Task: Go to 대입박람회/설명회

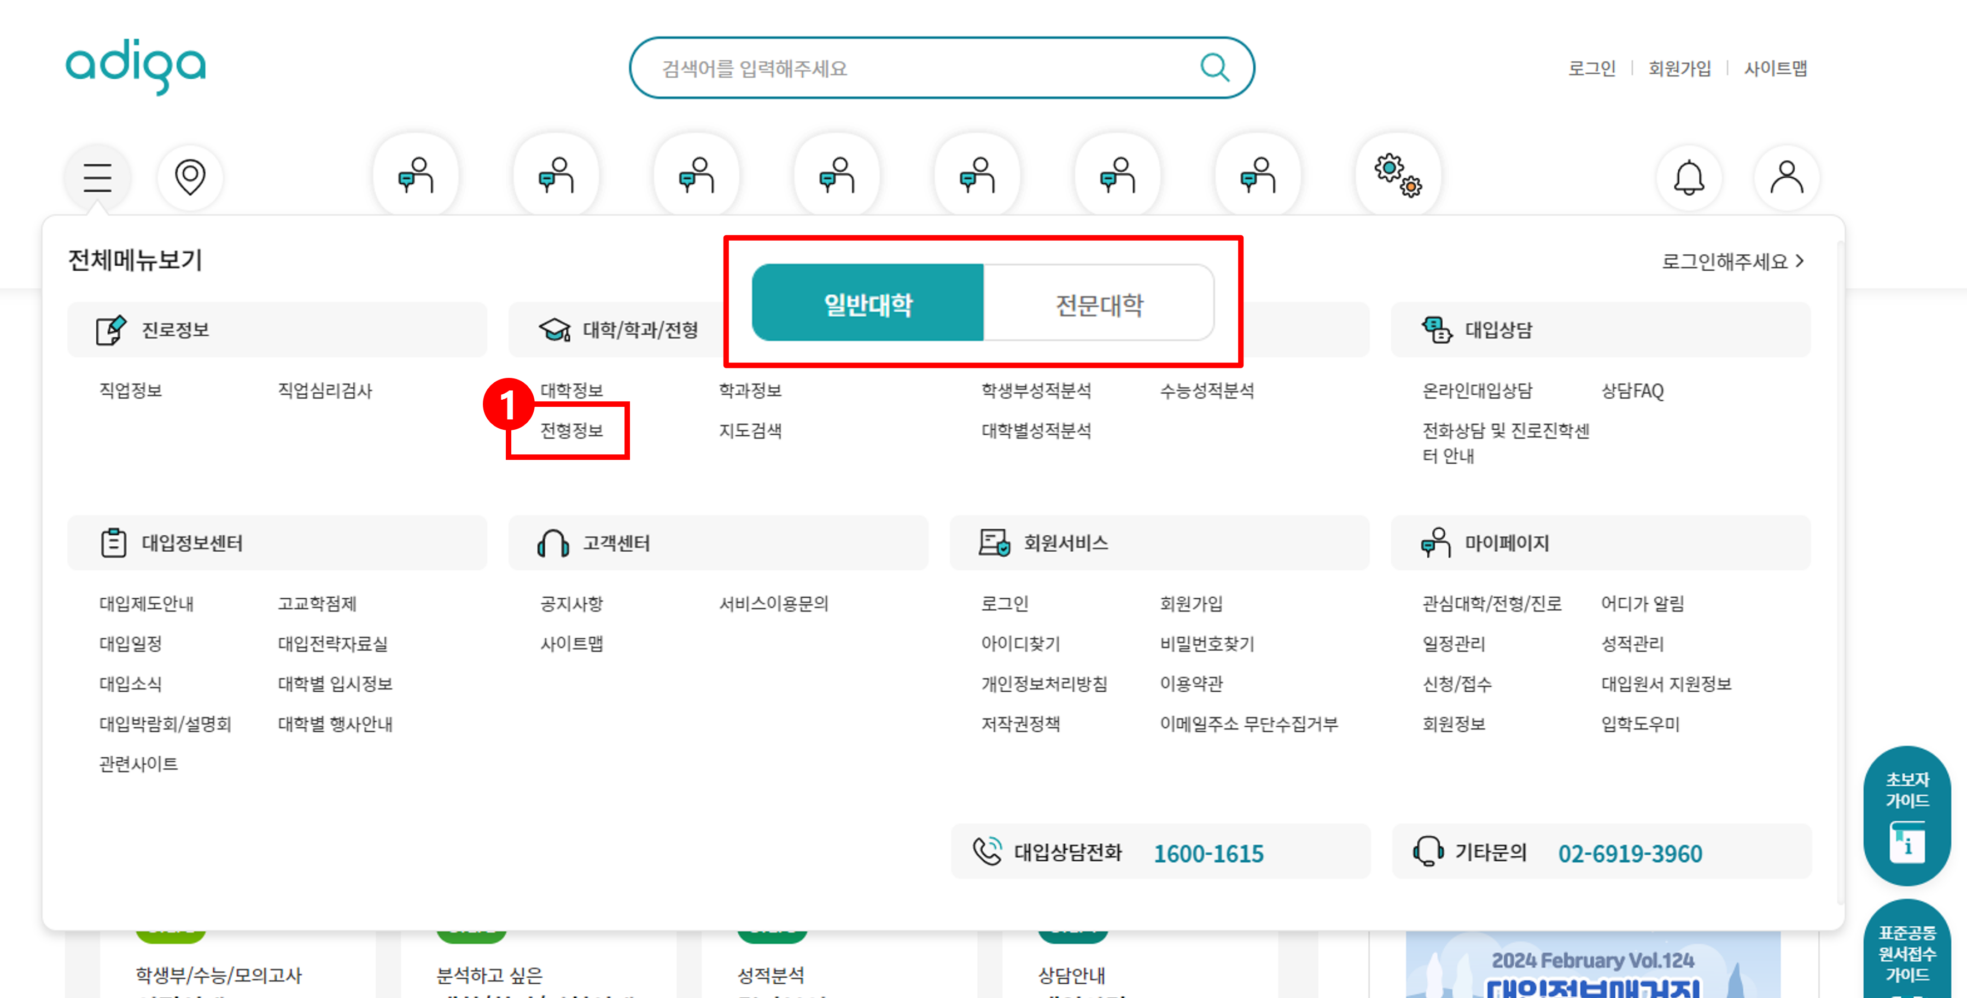Action: click(165, 724)
